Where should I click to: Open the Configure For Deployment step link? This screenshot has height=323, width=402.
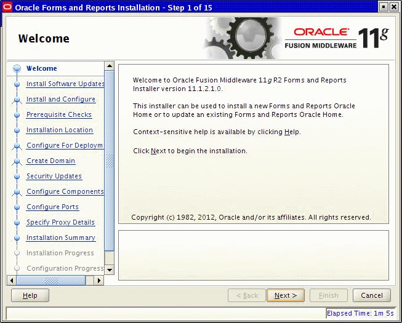[x=65, y=145]
